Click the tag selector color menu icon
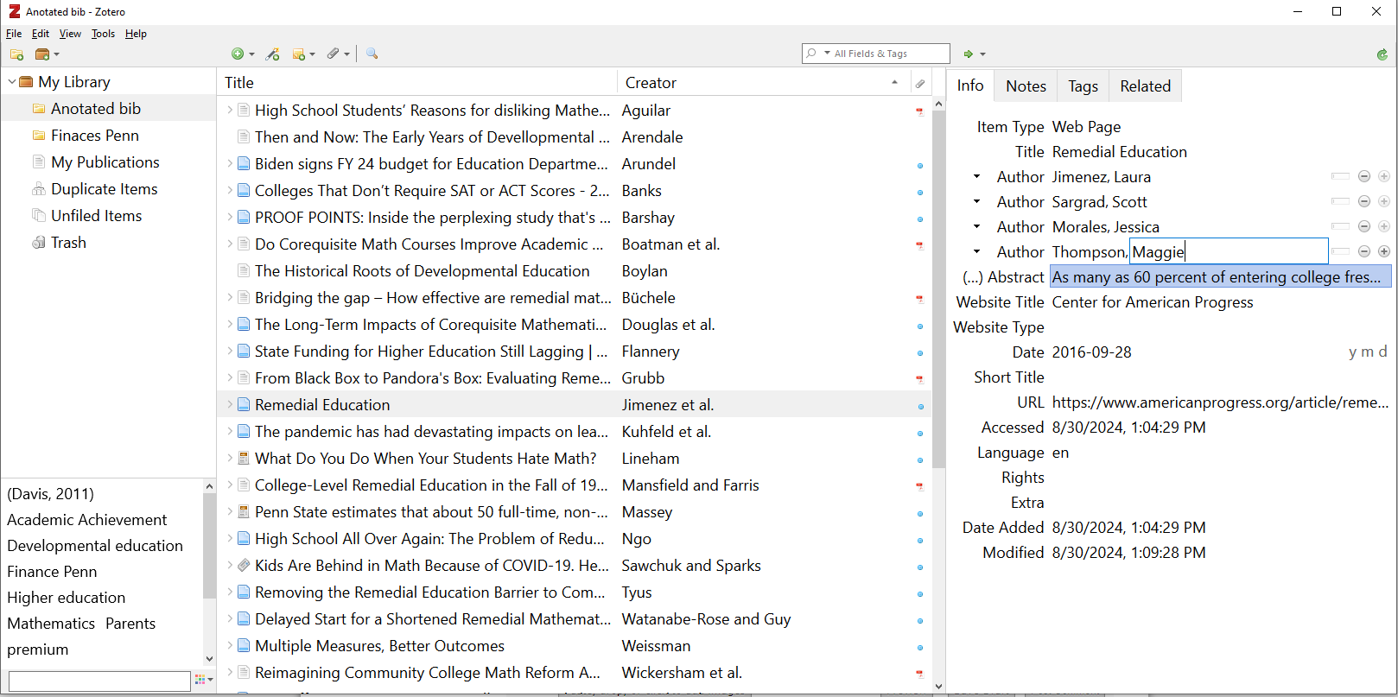The width and height of the screenshot is (1398, 697). 200,680
